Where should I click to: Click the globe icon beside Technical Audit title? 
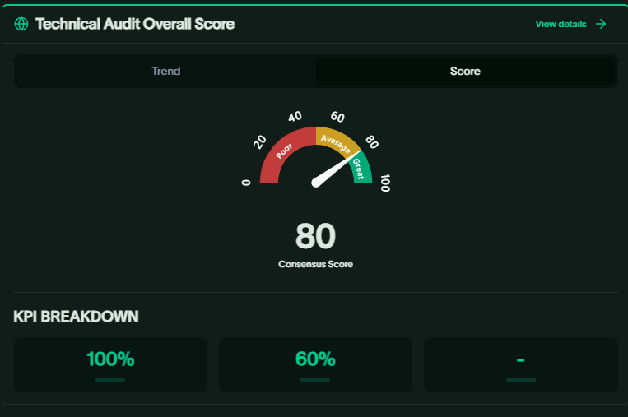[x=21, y=24]
